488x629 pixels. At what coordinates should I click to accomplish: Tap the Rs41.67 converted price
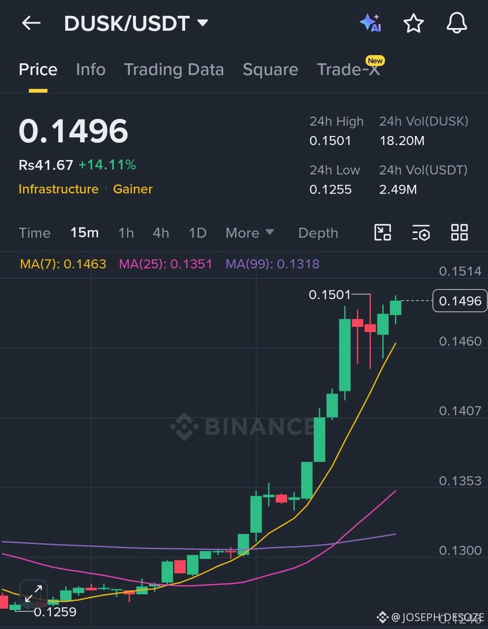[46, 165]
